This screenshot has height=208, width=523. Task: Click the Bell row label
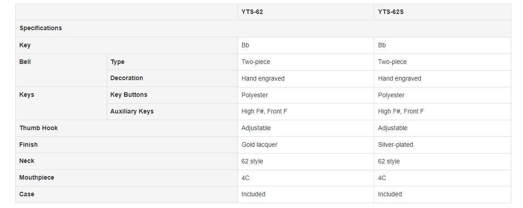click(25, 62)
